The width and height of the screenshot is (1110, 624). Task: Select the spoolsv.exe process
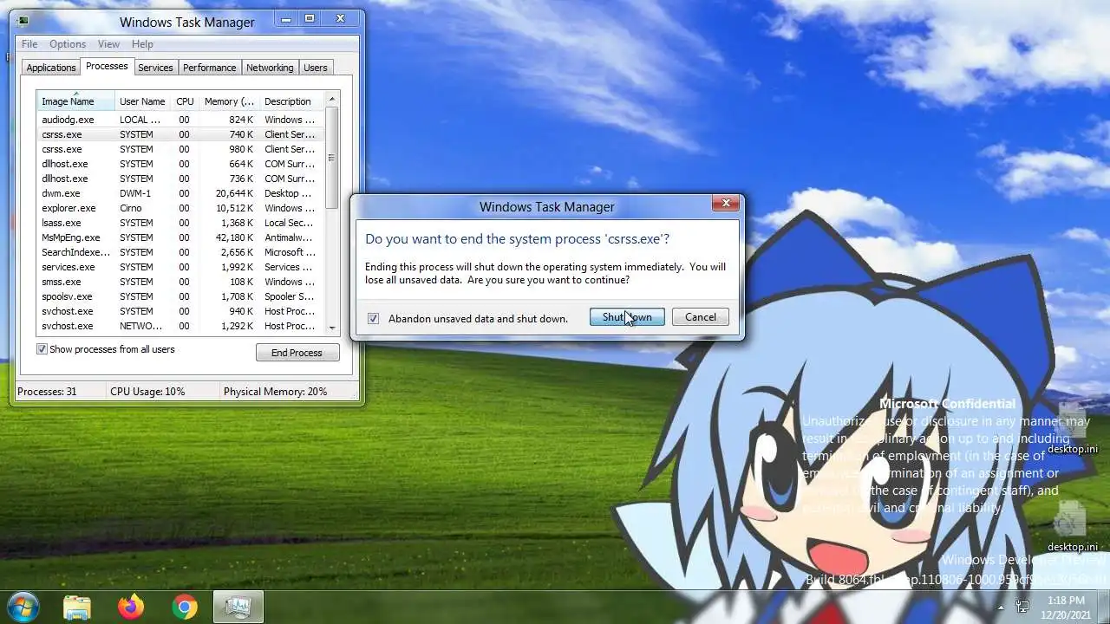[x=180, y=296]
